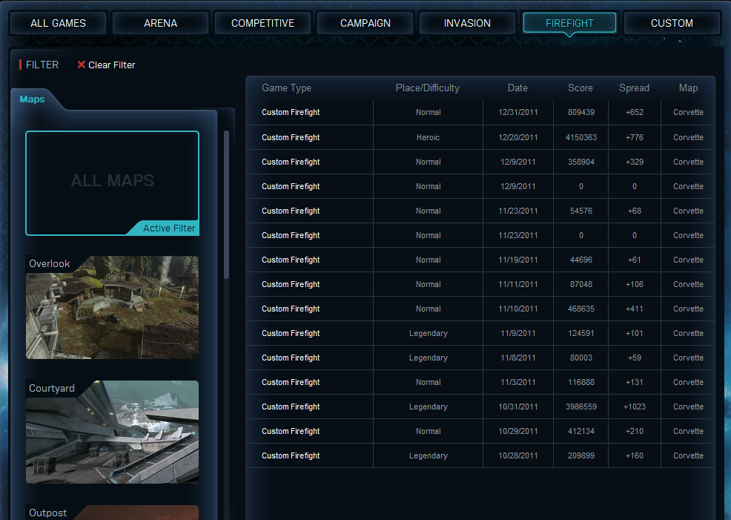Viewport: 731px width, 520px height.
Task: Click the Corvette cell in 10/28/2011 row
Action: click(688, 455)
